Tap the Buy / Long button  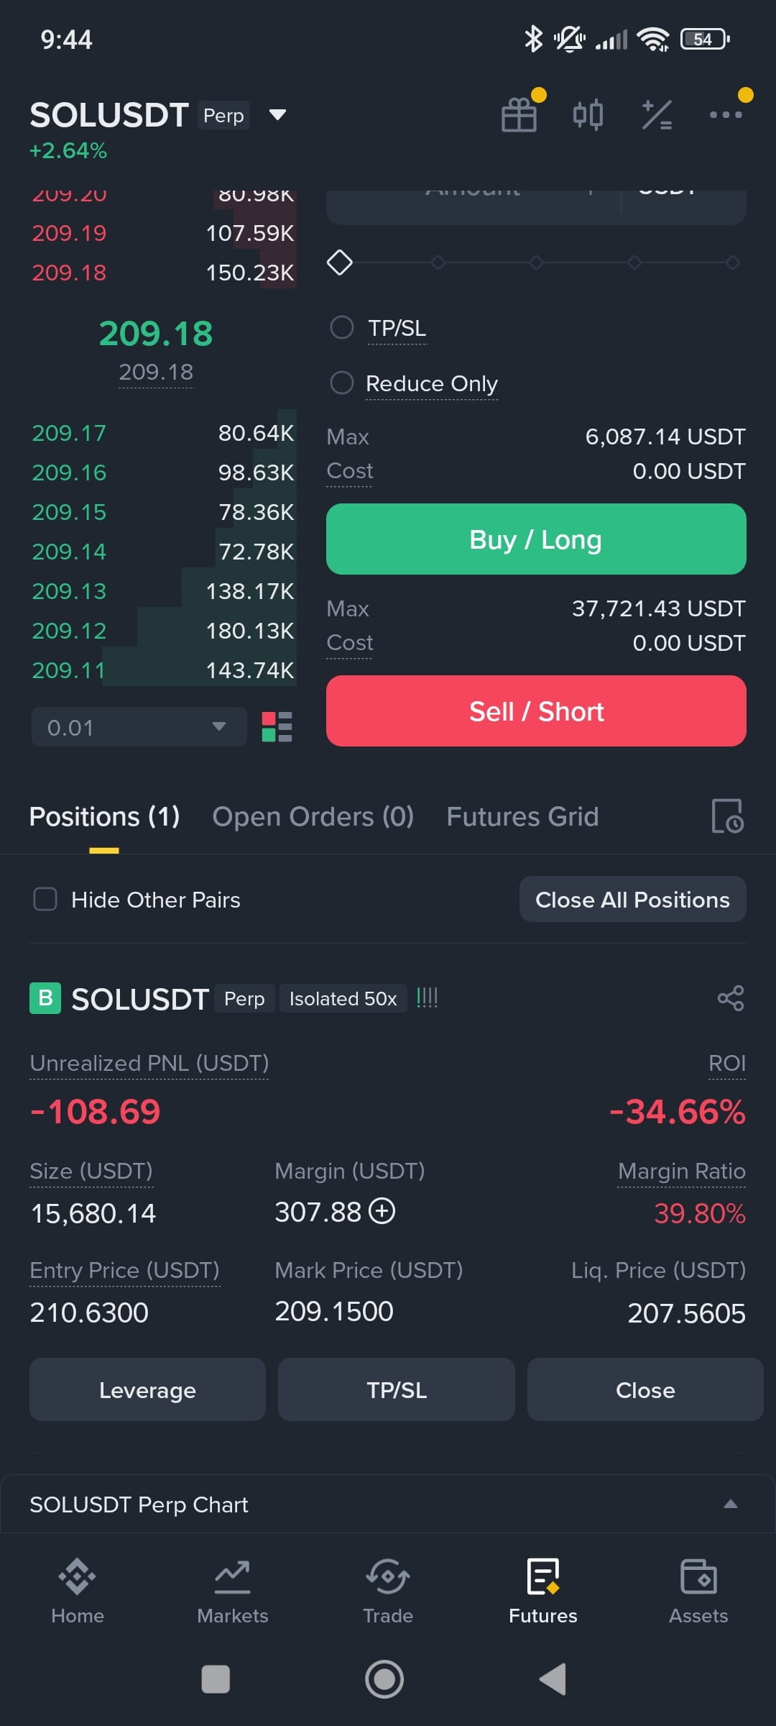pos(536,539)
